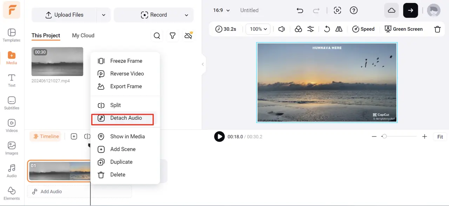Switch to the My Cloud tab

coord(83,35)
